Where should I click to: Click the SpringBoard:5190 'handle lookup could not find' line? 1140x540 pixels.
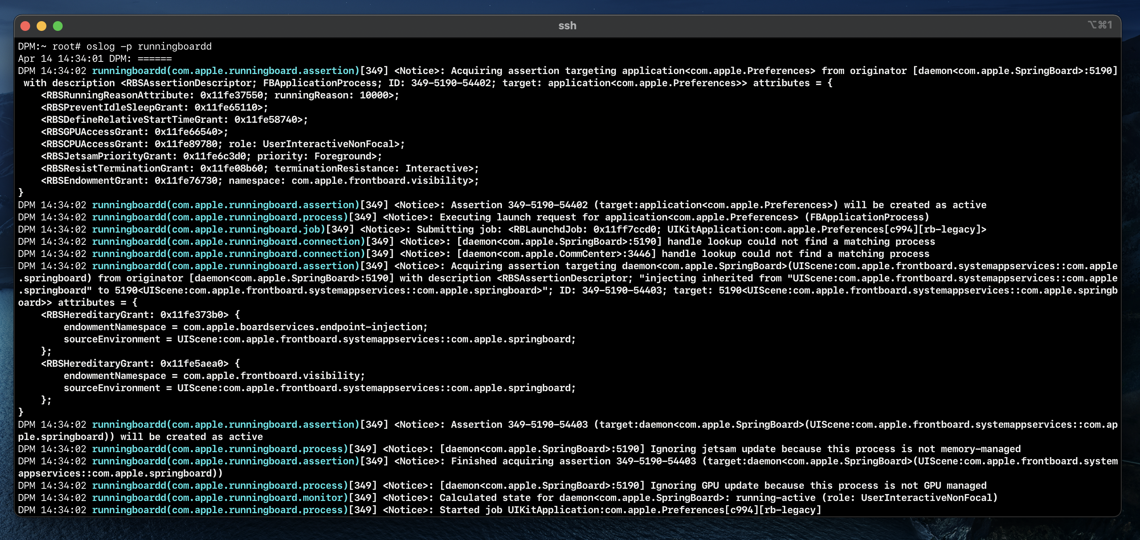point(477,242)
